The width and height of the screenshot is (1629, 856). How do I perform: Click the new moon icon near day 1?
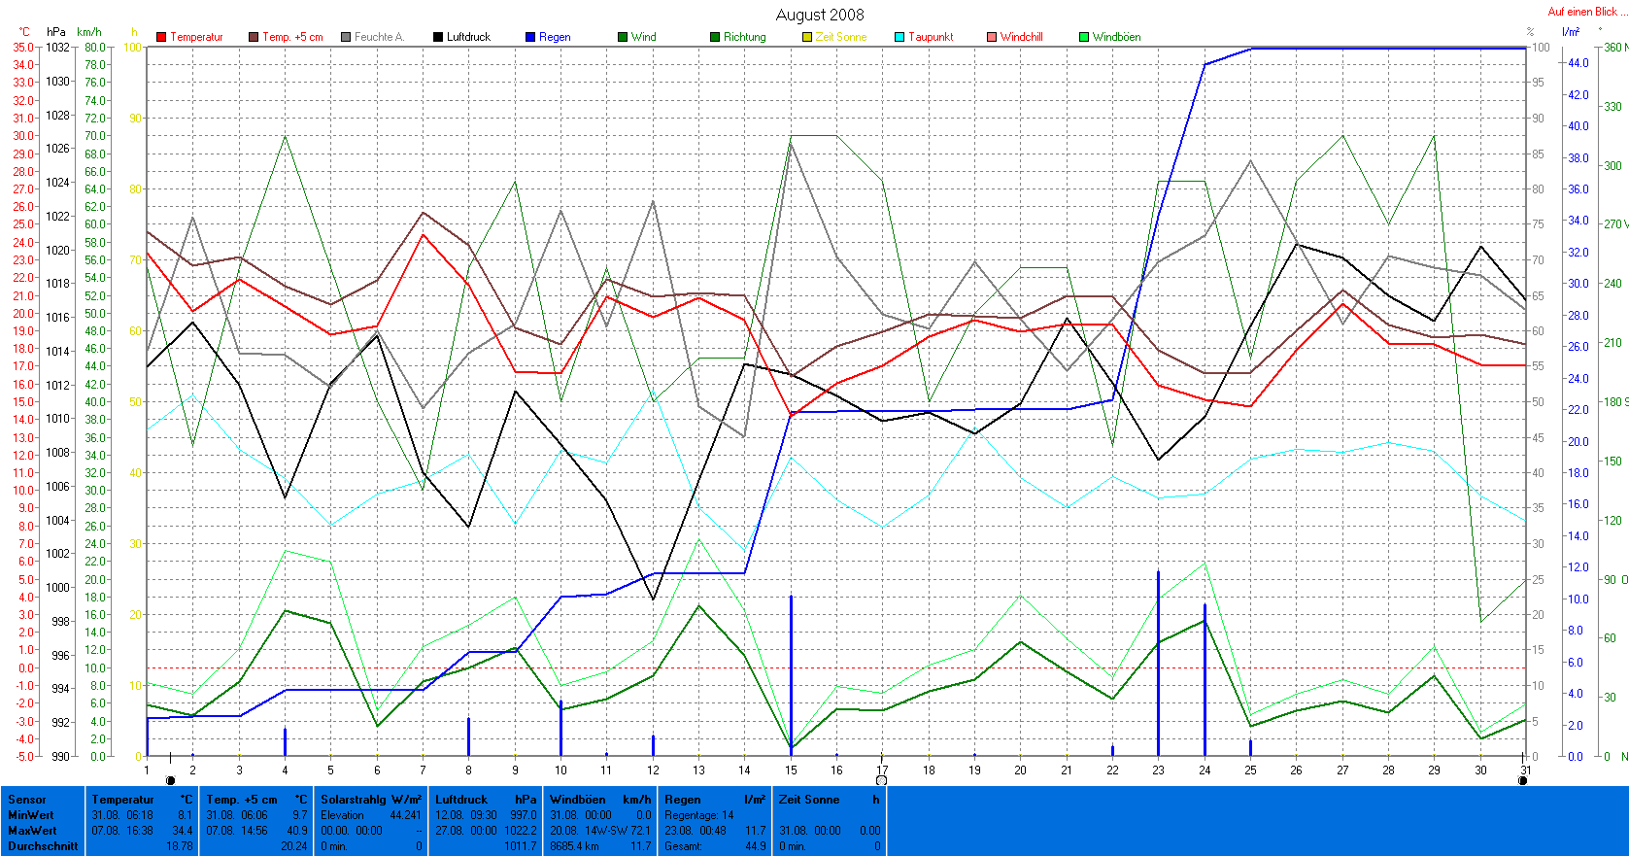tap(171, 780)
